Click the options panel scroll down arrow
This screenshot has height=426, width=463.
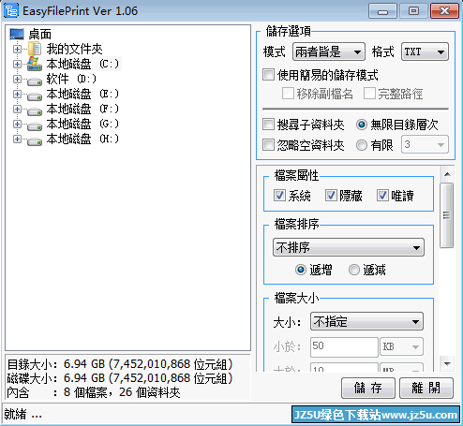[x=447, y=363]
